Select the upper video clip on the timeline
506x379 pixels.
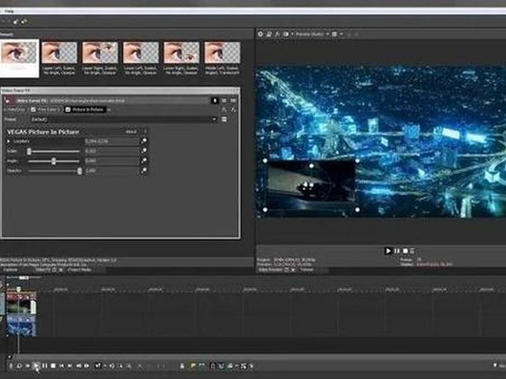pos(22,304)
